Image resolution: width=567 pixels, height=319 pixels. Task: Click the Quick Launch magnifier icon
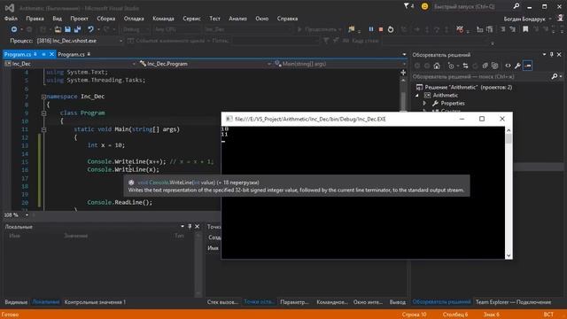coord(517,6)
